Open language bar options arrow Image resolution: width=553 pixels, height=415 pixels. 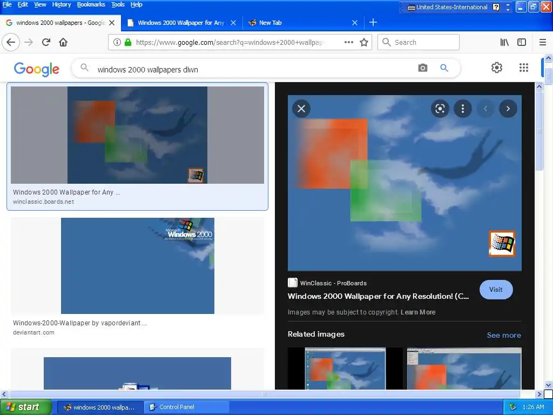point(508,9)
